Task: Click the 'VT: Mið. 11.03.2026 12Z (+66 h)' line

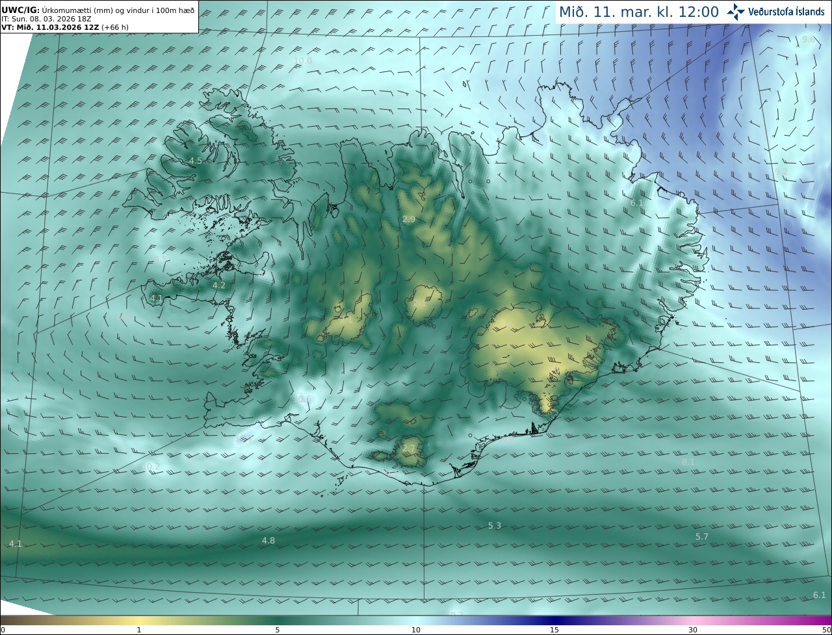Action: pos(64,27)
